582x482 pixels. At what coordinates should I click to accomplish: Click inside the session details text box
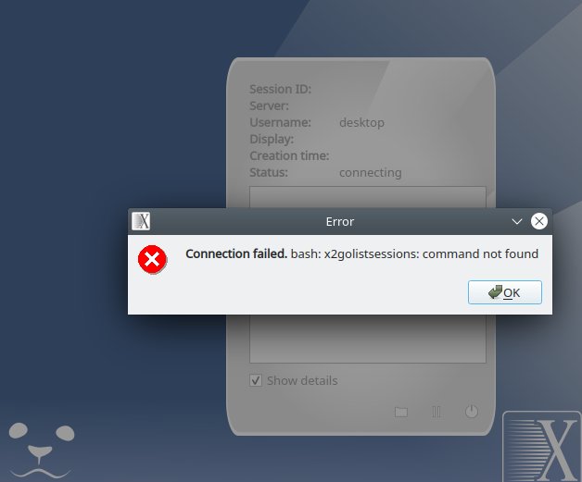pyautogui.click(x=368, y=339)
